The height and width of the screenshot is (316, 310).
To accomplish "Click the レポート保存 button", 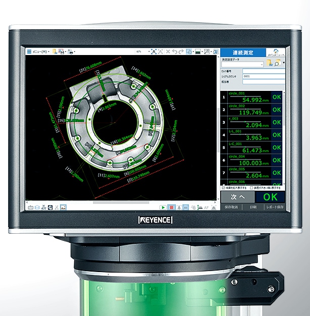I will tap(274, 207).
